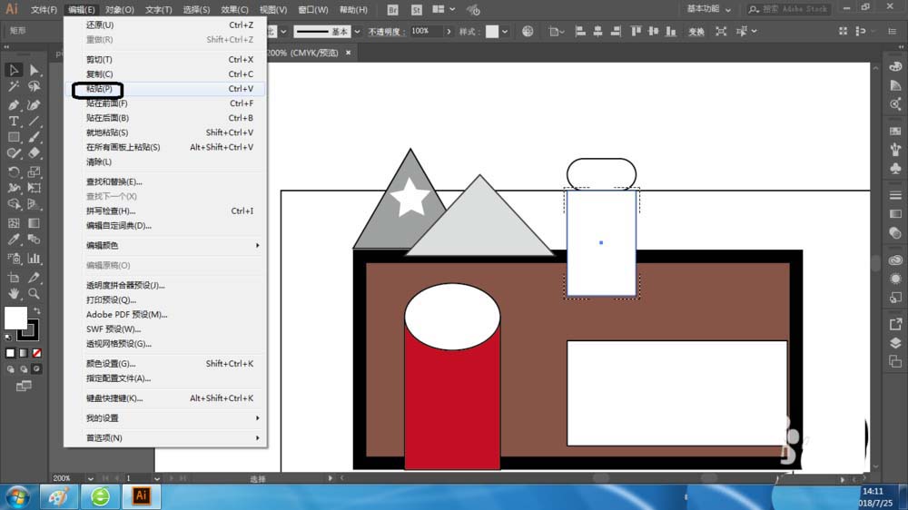The image size is (908, 510).
Task: Click the Adobe Stock St icon
Action: [417, 10]
